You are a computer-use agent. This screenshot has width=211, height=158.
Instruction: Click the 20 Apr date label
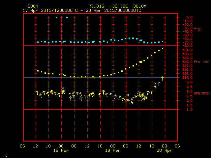click(164, 150)
